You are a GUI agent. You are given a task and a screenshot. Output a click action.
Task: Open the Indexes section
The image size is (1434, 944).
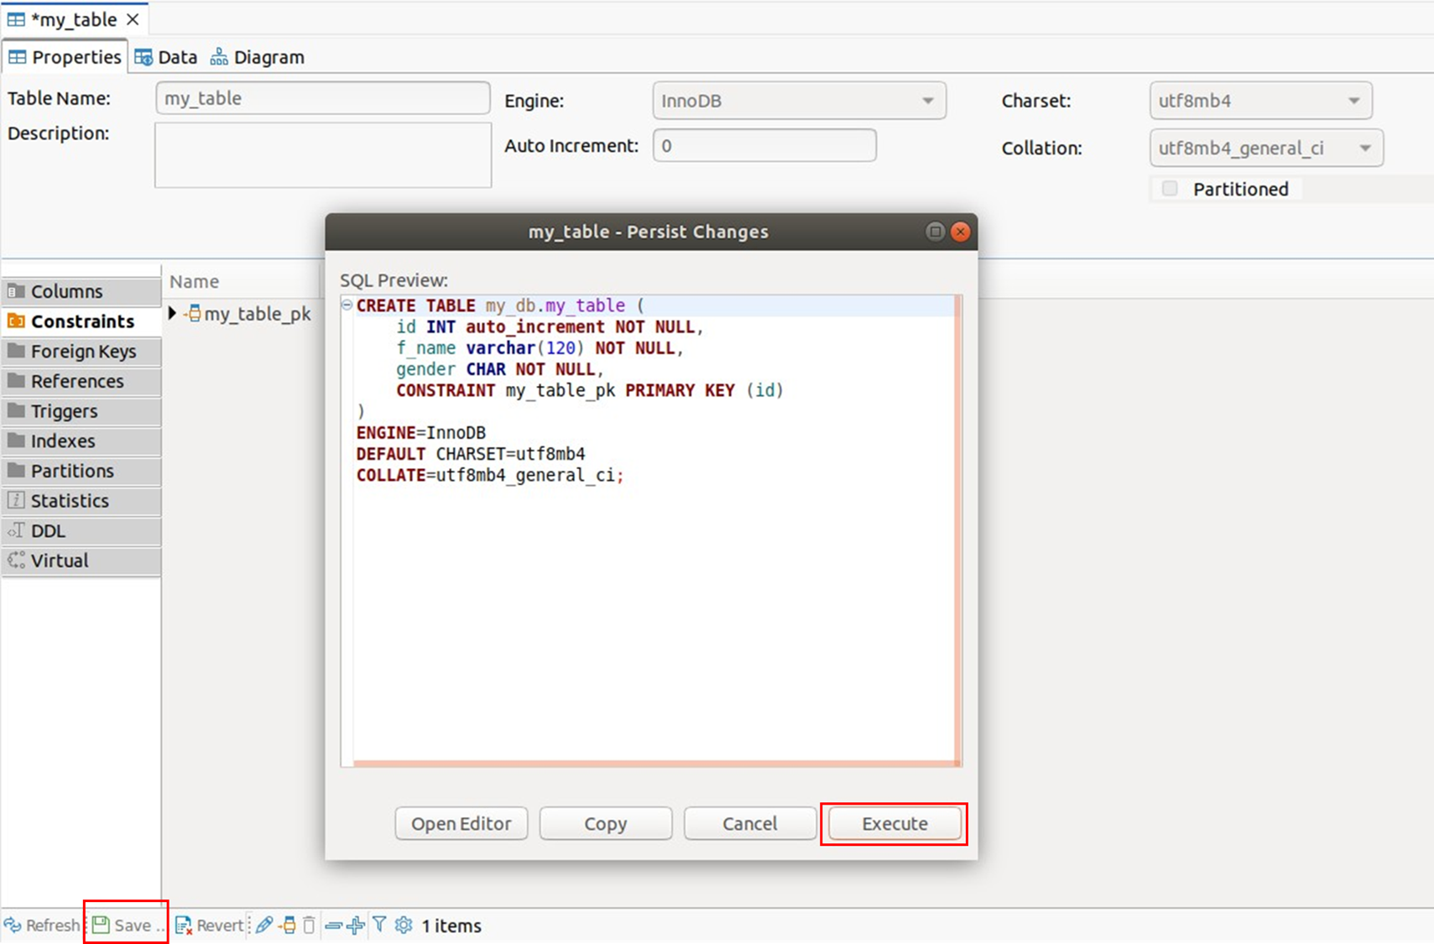[x=81, y=441]
